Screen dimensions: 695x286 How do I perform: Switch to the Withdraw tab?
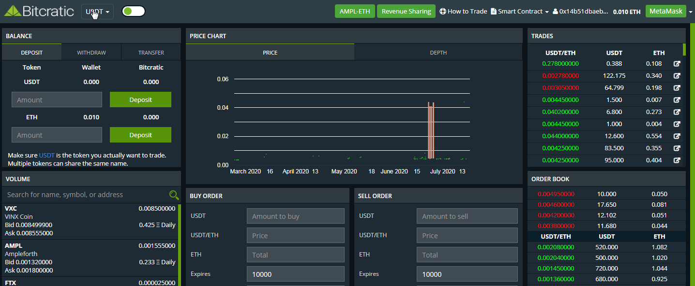pos(91,53)
